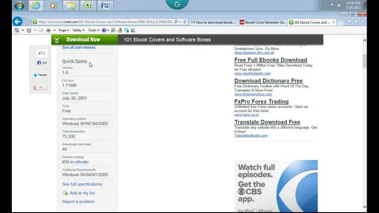
Task: Click the network tray icon
Action: click(339, 5)
